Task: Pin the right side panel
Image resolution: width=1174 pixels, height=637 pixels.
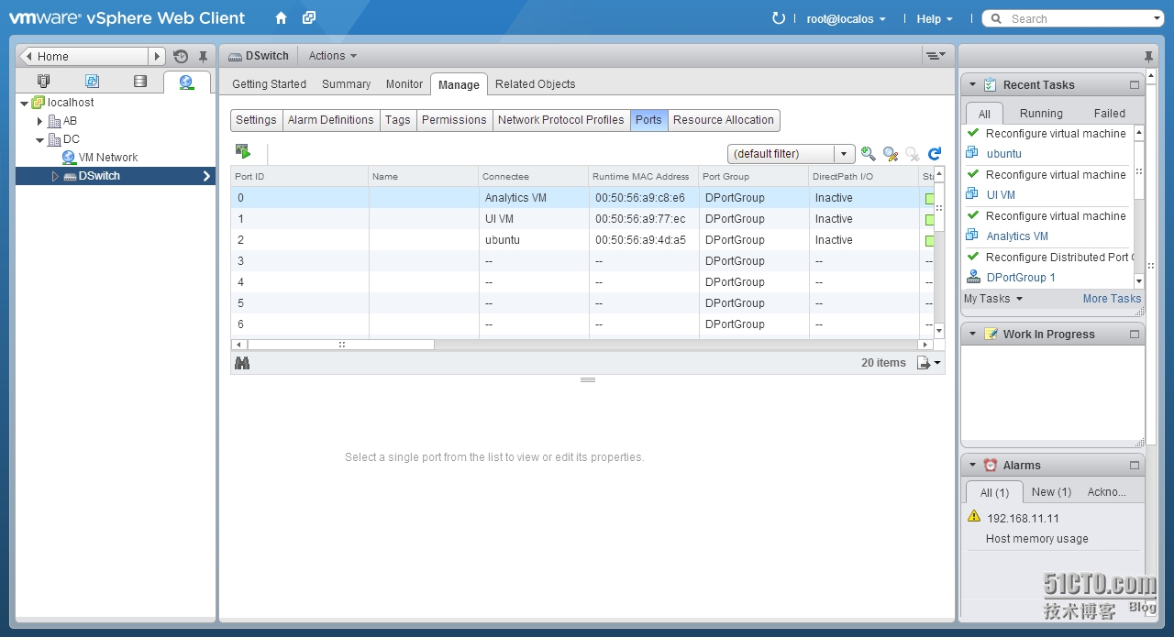Action: 1148,57
